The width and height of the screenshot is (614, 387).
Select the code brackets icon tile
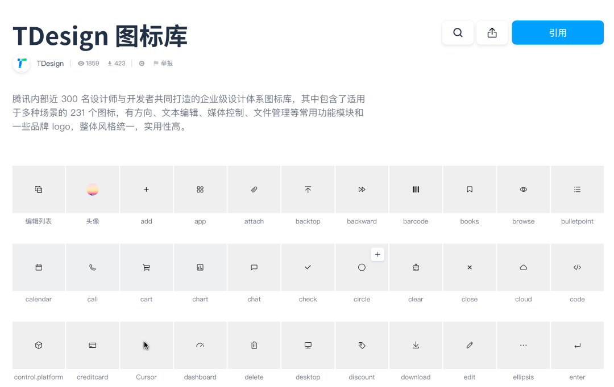(x=577, y=267)
